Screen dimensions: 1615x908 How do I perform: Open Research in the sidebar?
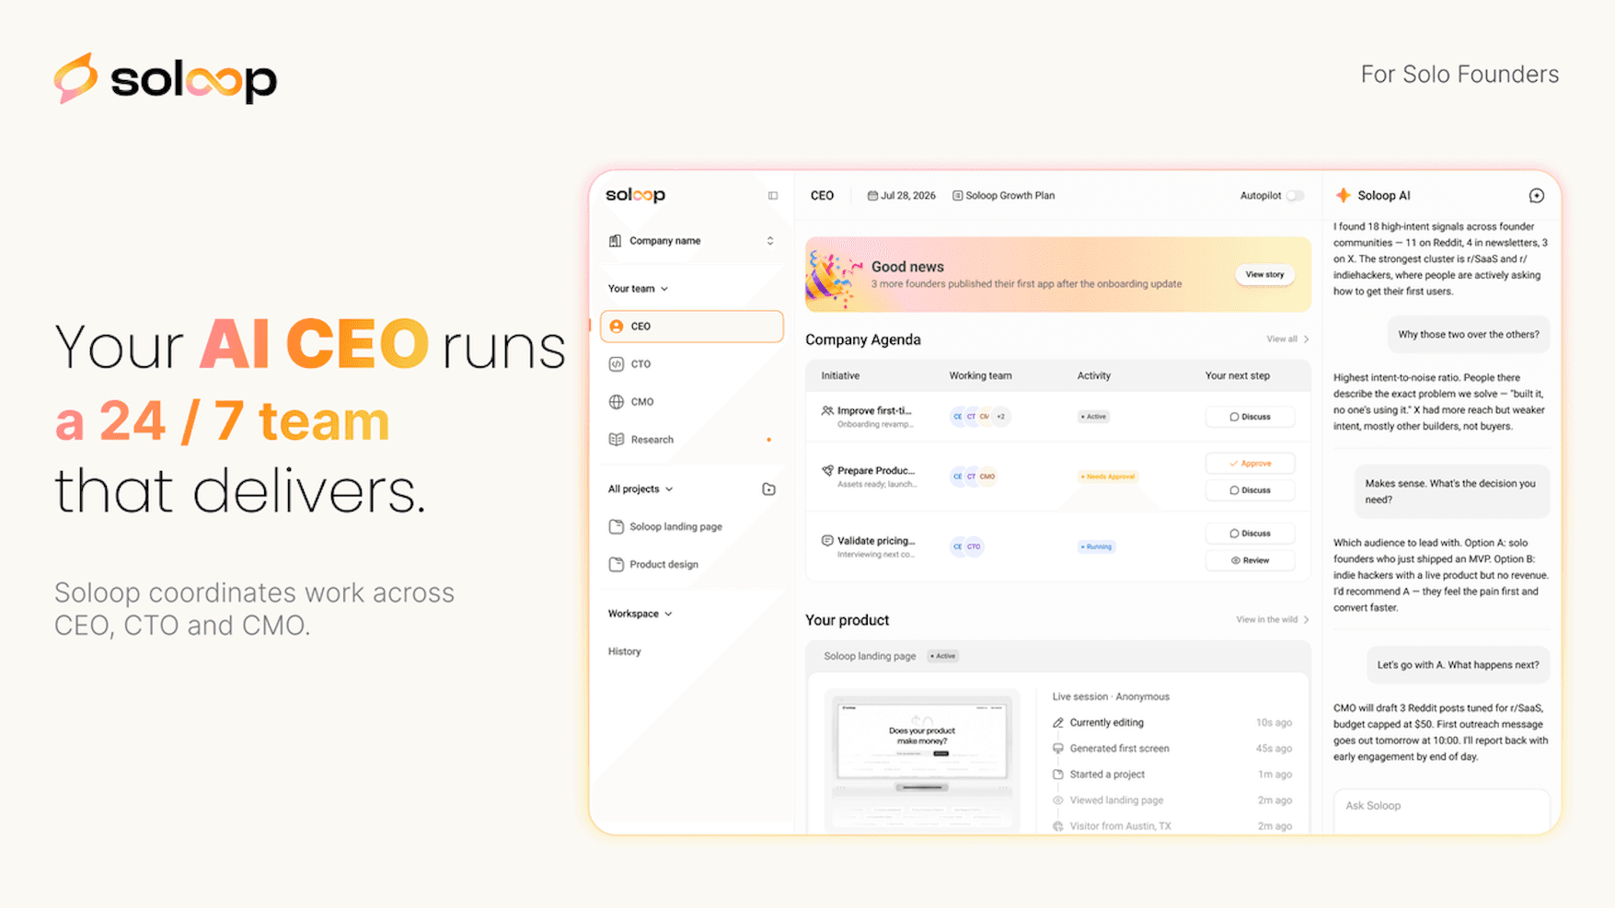(x=692, y=440)
